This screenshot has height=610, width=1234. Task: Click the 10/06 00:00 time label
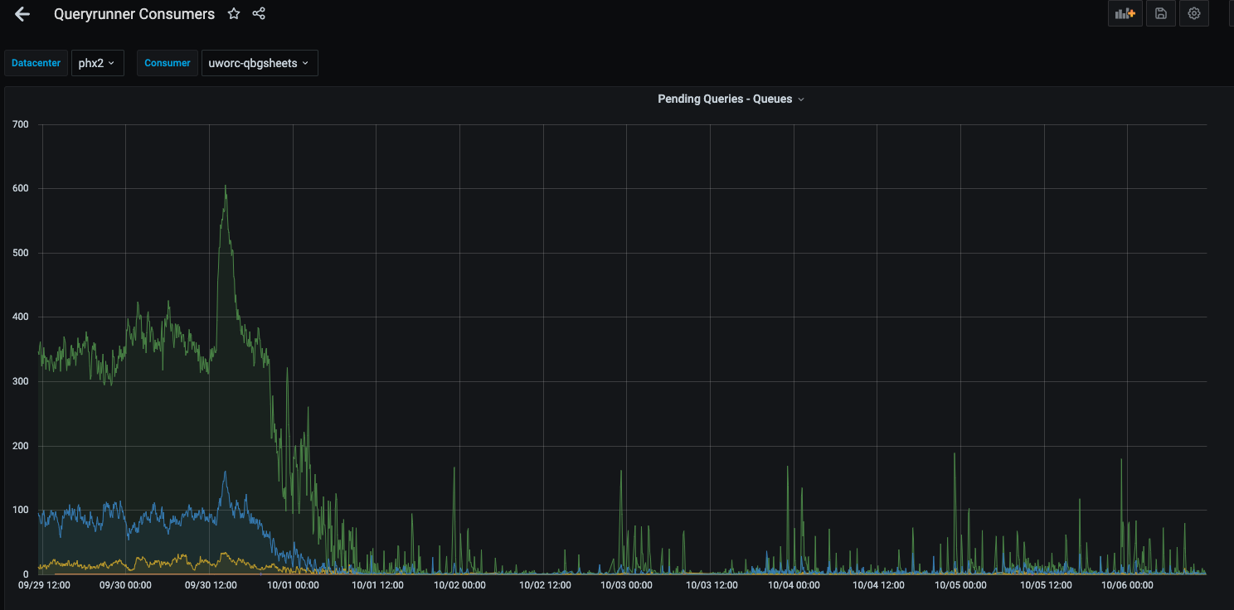1127,585
